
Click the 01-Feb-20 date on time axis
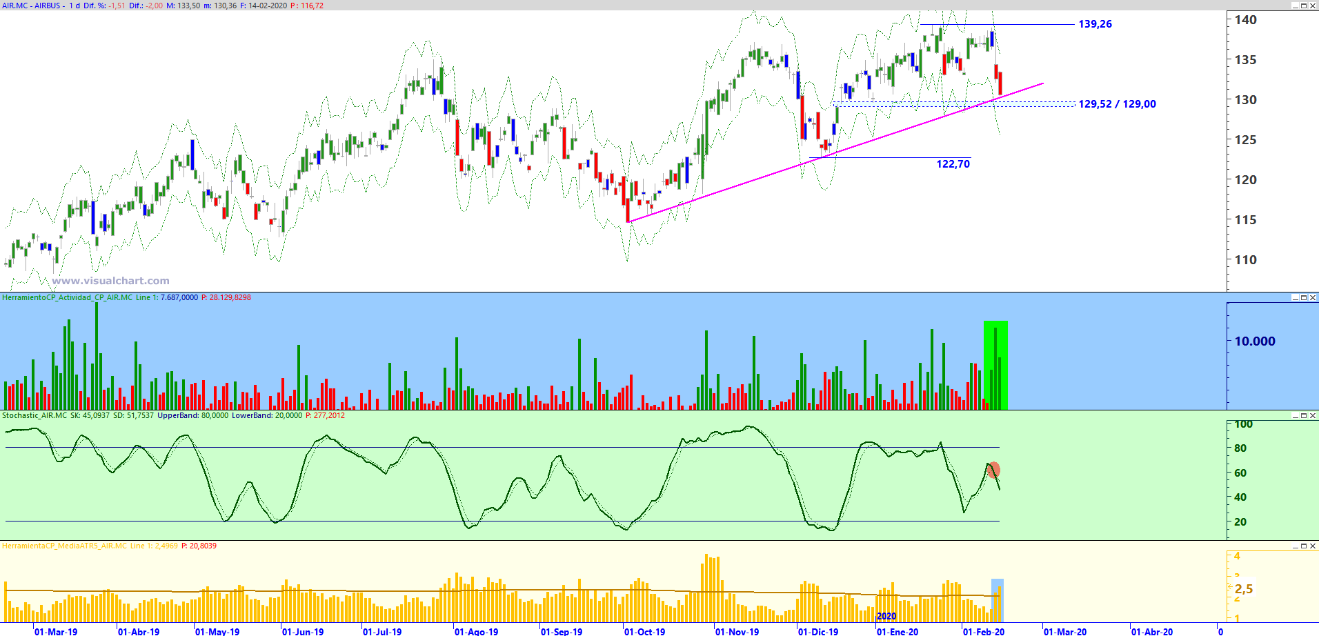(984, 631)
